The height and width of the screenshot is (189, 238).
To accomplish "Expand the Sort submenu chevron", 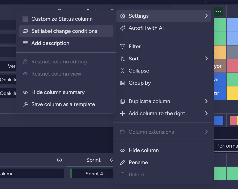I will coord(206,58).
